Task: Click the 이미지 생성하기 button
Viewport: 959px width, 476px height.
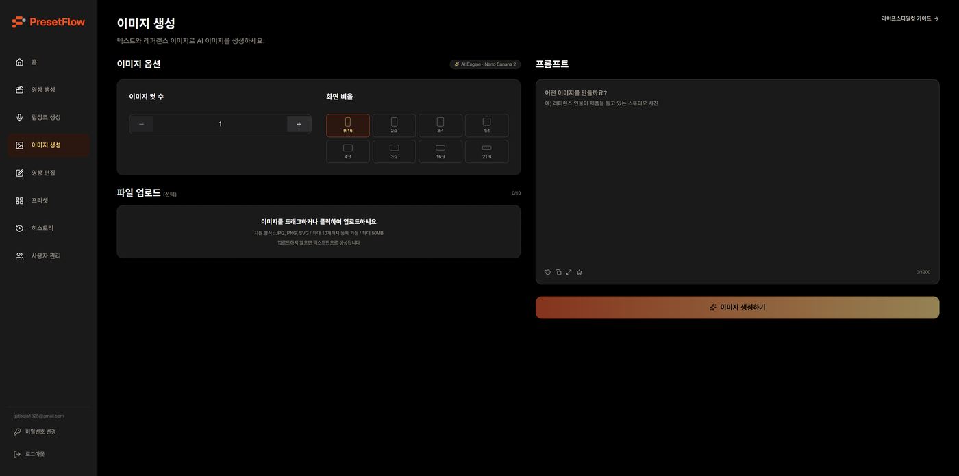Action: (737, 308)
